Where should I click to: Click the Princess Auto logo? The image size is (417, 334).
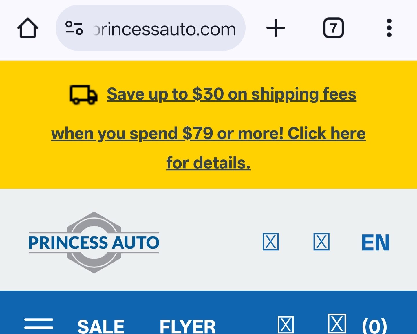[94, 243]
